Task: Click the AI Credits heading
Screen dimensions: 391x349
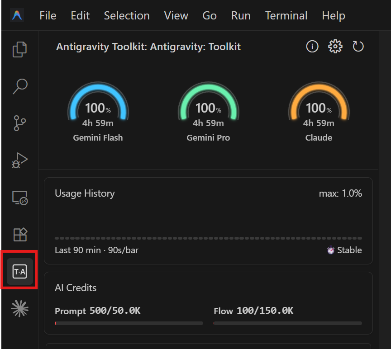Action: coord(76,288)
